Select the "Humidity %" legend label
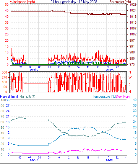This screenshot has height=165, width=138. tap(27, 97)
